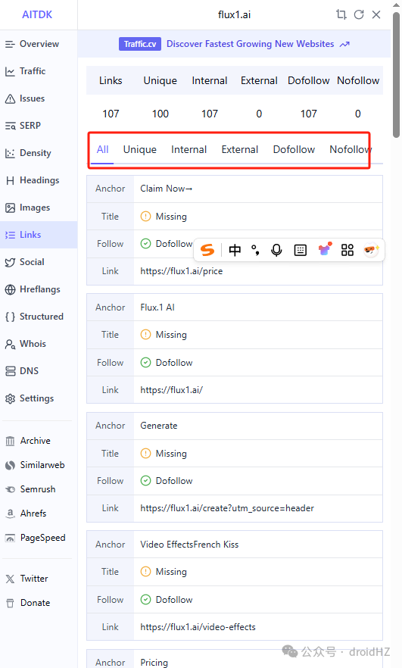Click the crop icon in header
The height and width of the screenshot is (668, 402).
coord(341,14)
